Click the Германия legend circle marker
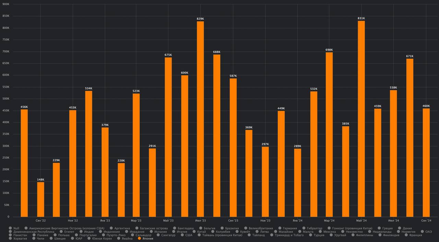This screenshot has height=242, width=439. (x=280, y=228)
